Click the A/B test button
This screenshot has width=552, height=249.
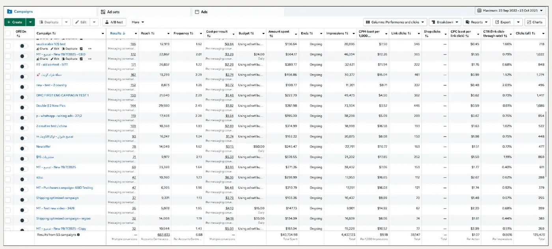click(114, 22)
